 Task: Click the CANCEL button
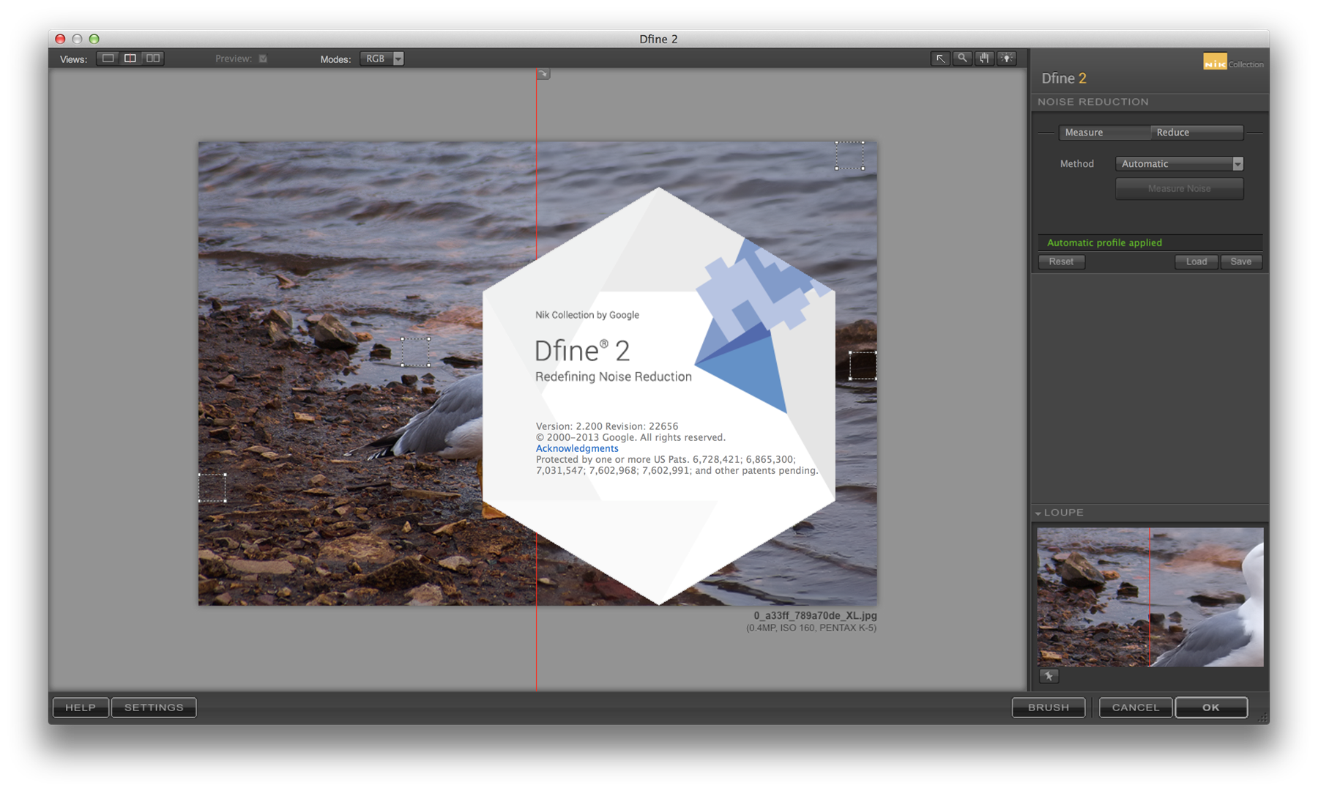point(1136,708)
